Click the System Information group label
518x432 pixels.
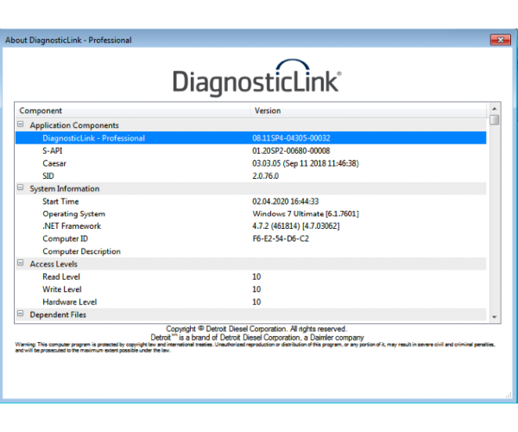[x=65, y=188]
